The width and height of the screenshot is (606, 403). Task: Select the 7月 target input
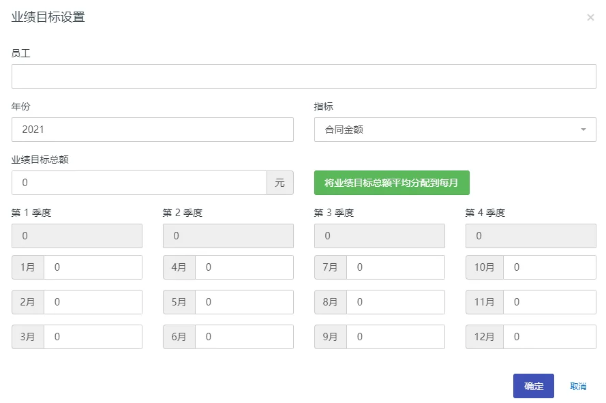[x=396, y=267]
